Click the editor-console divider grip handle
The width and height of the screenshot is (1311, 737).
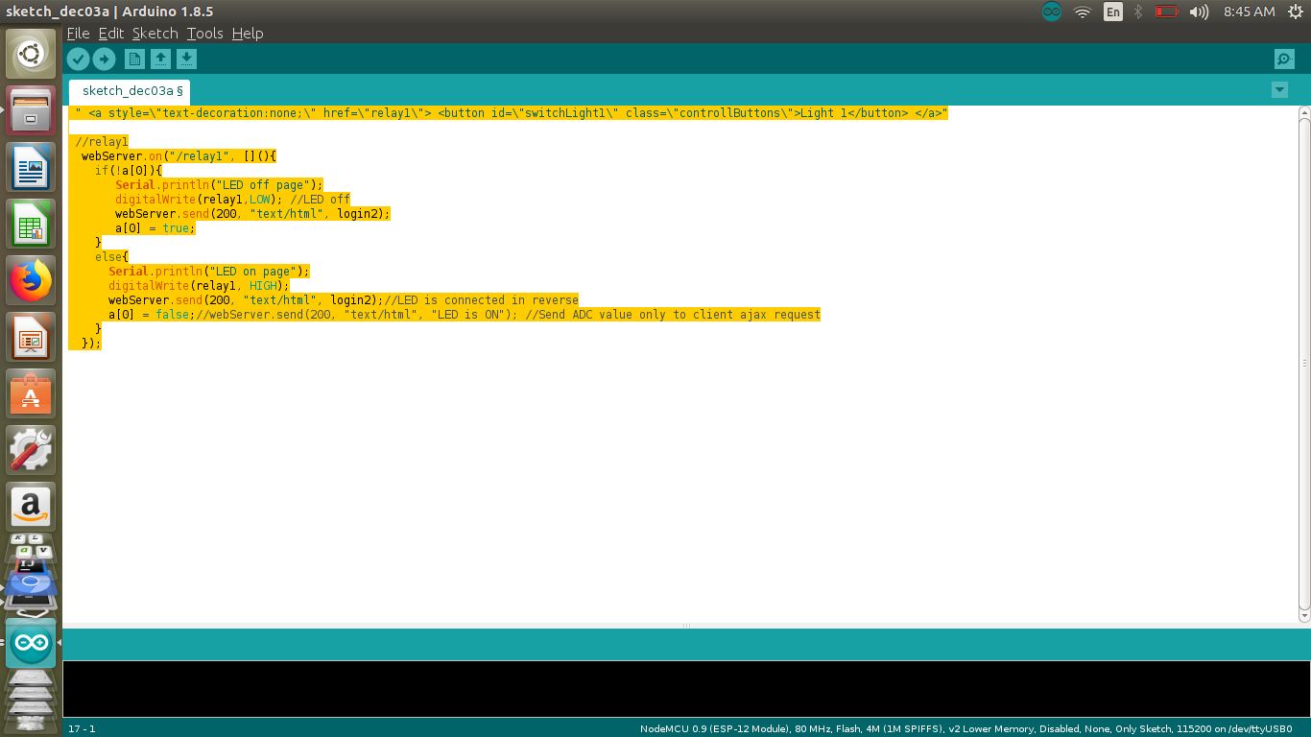tap(686, 626)
